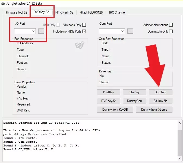Click the 'DVD Key:' label in Drive Properties
The width and height of the screenshot is (183, 163).
pyautogui.click(x=23, y=110)
